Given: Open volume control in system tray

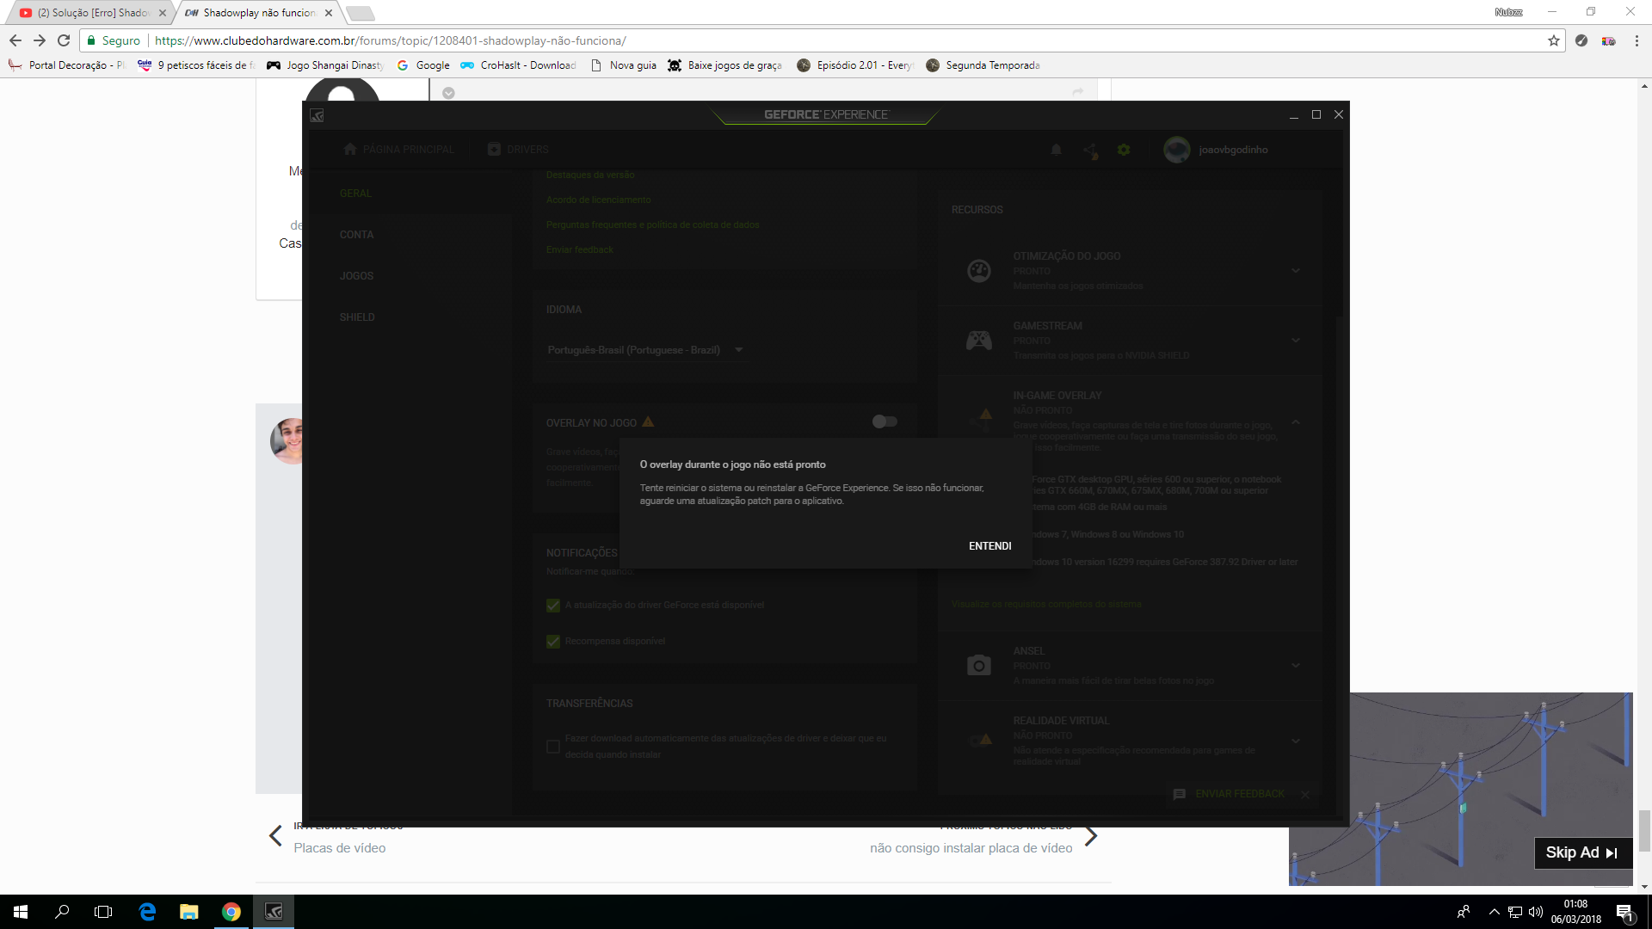Looking at the screenshot, I should pyautogui.click(x=1536, y=912).
